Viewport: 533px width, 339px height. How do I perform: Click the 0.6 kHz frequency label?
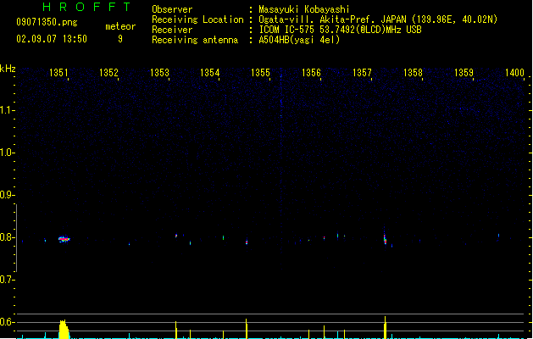point(6,322)
